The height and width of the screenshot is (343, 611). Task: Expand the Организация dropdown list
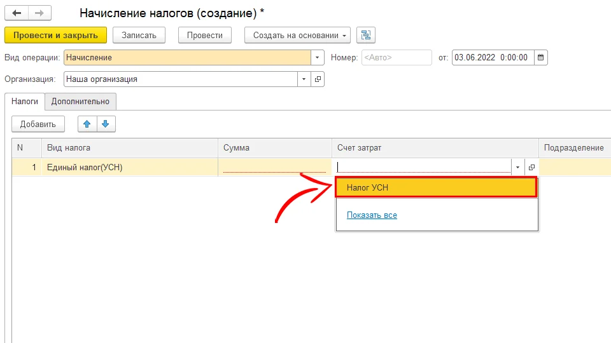tap(304, 79)
